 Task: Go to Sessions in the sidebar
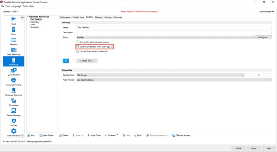[14, 41]
